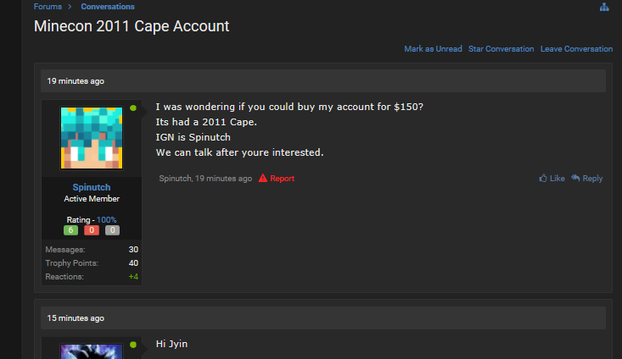Click the red Report warning icon
The width and height of the screenshot is (622, 359).
(x=263, y=179)
